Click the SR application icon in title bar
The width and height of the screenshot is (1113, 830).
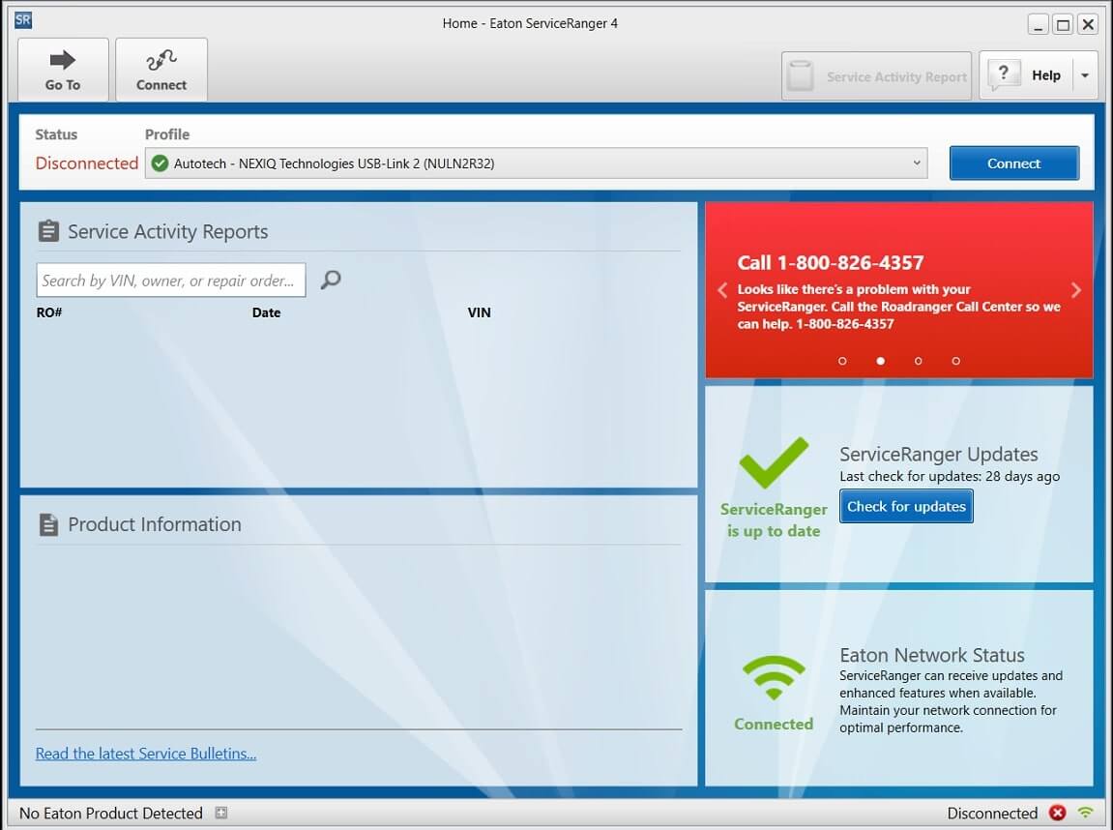click(24, 21)
